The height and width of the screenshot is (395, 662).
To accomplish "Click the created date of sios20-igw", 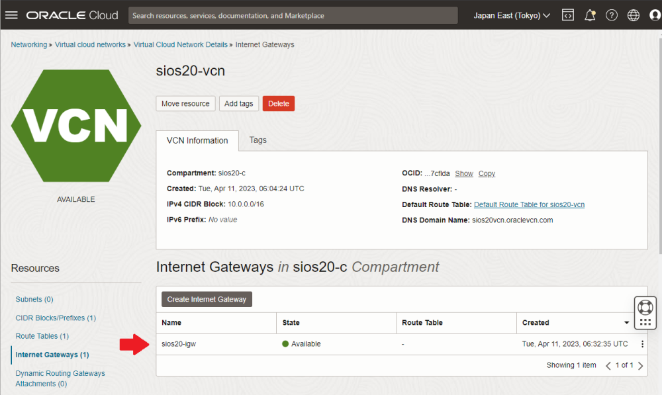I will tap(575, 344).
